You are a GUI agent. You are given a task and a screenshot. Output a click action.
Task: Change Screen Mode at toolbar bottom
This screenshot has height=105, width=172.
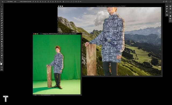[2, 70]
